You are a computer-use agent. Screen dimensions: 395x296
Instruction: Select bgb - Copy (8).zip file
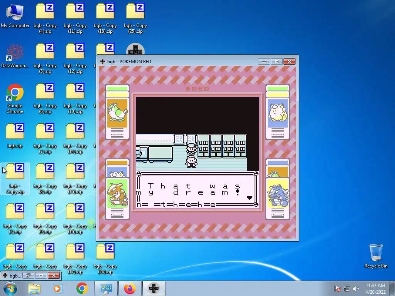[45, 179]
